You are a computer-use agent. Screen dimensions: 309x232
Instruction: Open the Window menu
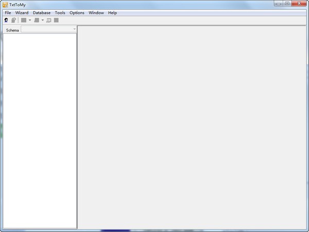[x=96, y=12]
